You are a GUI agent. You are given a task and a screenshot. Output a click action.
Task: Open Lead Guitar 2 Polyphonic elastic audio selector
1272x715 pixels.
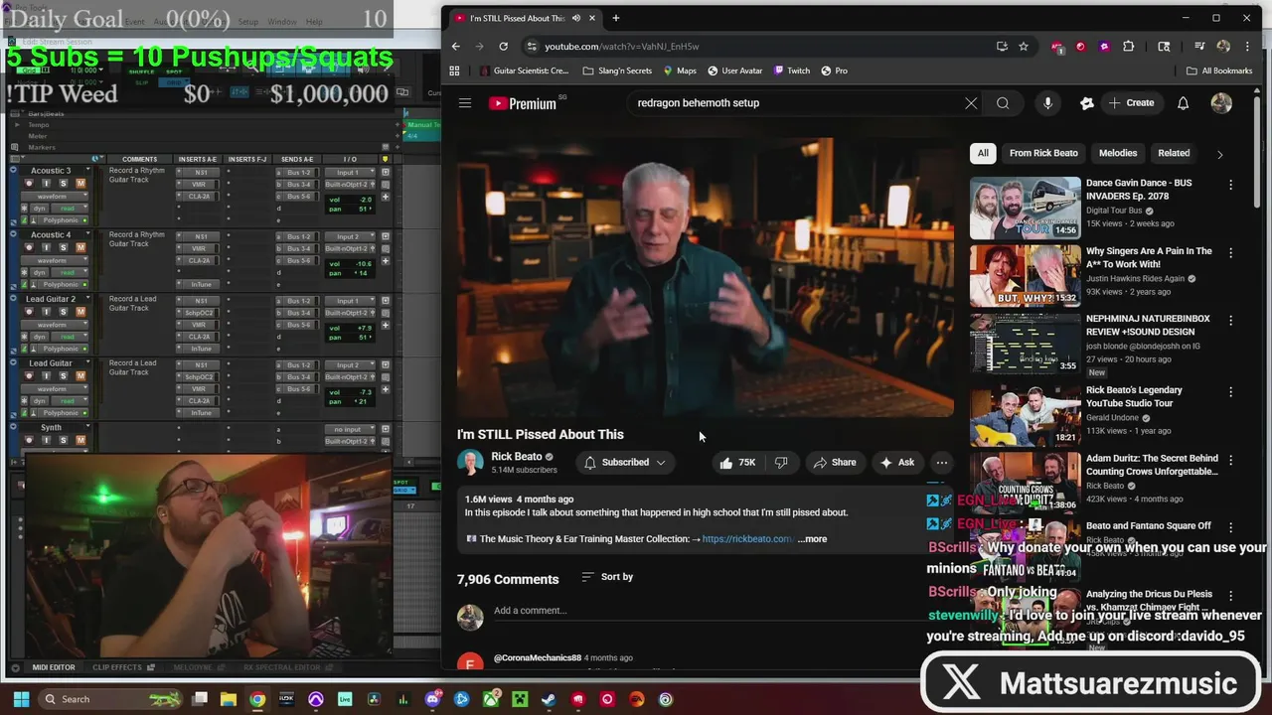tap(61, 349)
